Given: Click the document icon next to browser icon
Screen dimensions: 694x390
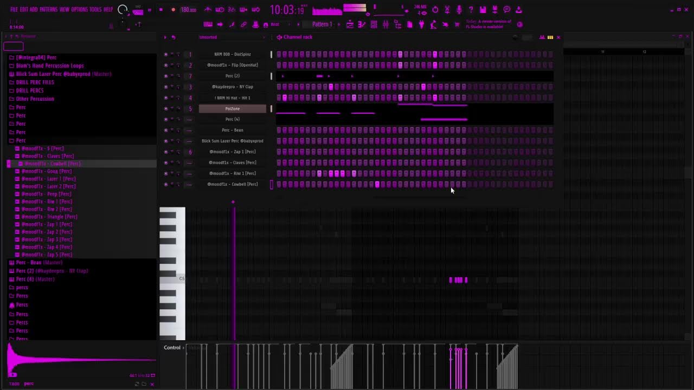Looking at the screenshot, I should pos(409,24).
